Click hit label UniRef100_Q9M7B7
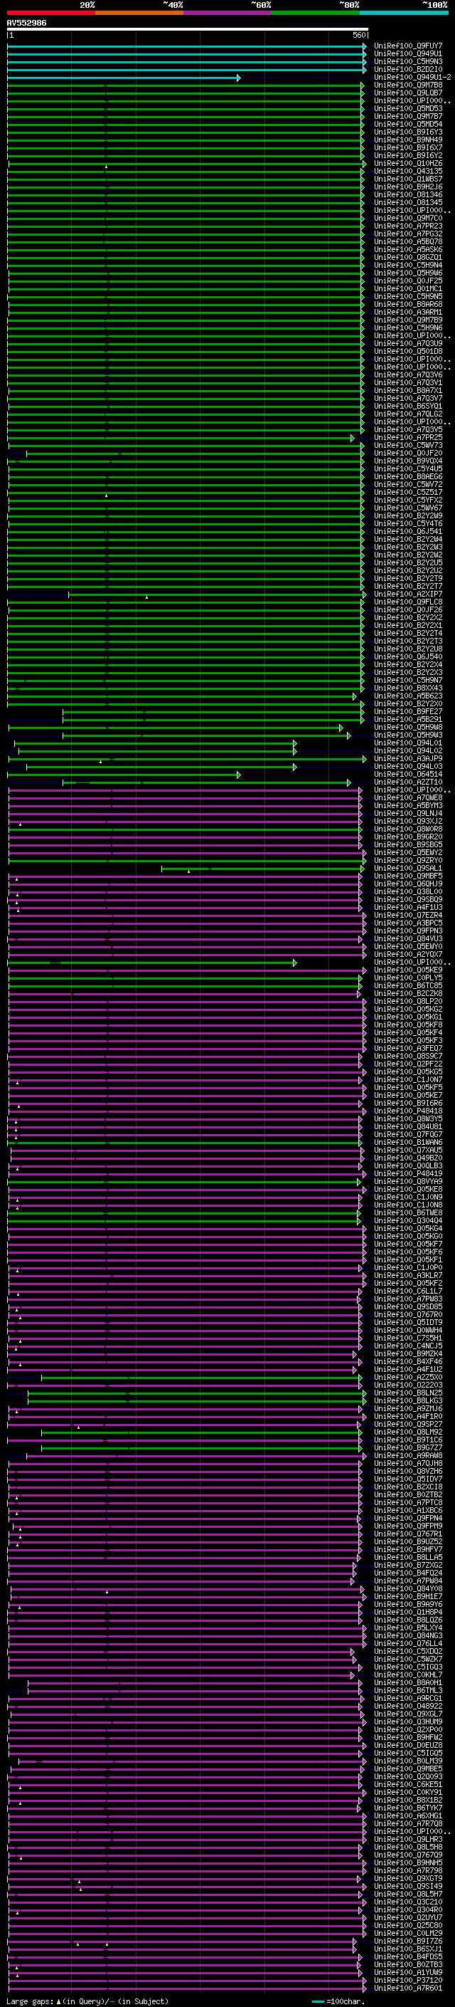The image size is (455, 2007). [x=407, y=116]
